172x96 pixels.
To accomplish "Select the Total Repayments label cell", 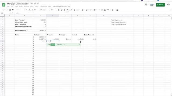I will point(122,20).
